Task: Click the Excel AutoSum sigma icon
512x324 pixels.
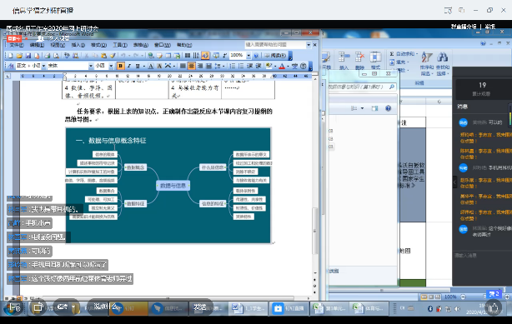Action: pos(392,54)
